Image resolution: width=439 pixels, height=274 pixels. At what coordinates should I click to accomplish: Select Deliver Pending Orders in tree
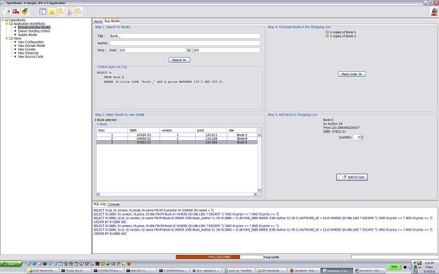(34, 31)
